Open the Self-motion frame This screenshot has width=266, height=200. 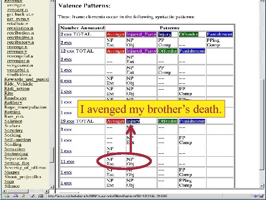coord(18,140)
